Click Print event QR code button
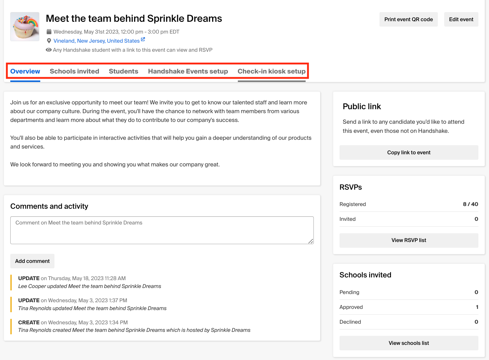The image size is (489, 360). pyautogui.click(x=409, y=19)
